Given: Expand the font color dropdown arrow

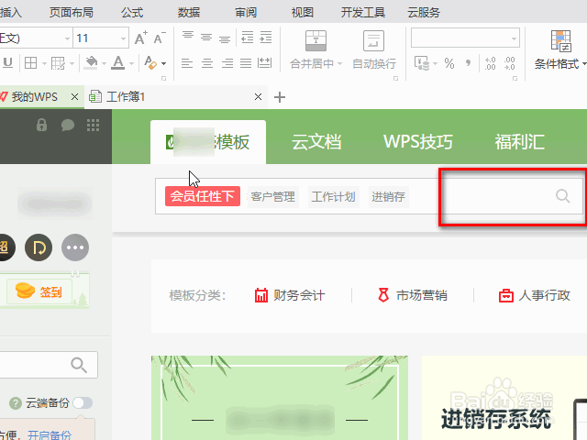Looking at the screenshot, I should point(131,63).
